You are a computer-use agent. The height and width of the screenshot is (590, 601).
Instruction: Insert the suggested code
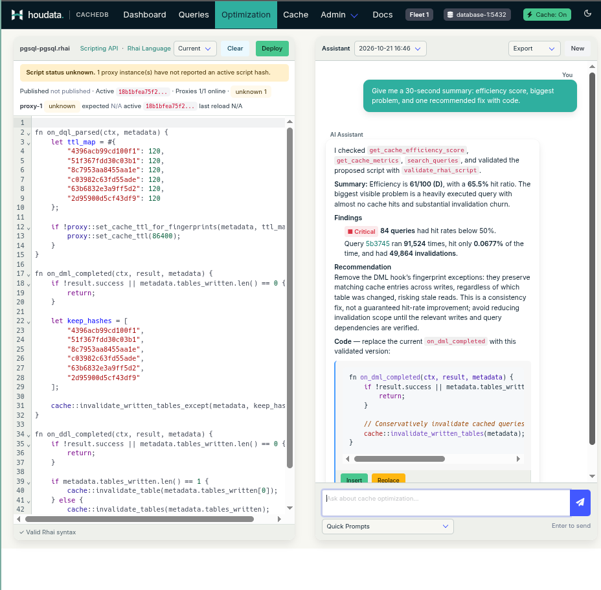coord(354,479)
